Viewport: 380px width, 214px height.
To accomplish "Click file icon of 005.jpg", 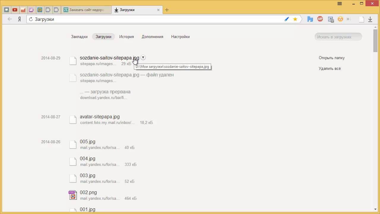I will pos(73,144).
